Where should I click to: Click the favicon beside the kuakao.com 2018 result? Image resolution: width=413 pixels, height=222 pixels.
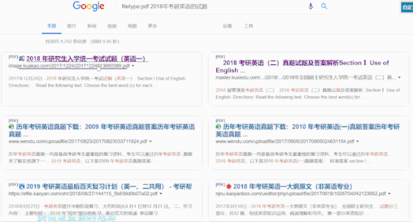pos(21,59)
